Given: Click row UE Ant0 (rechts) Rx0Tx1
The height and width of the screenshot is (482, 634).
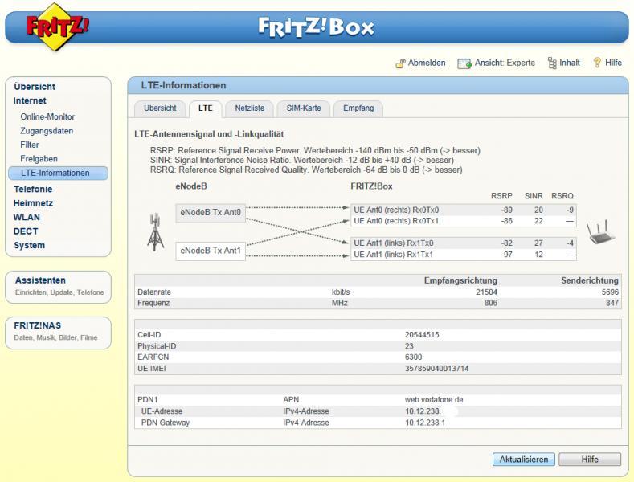Looking at the screenshot, I should [x=464, y=221].
